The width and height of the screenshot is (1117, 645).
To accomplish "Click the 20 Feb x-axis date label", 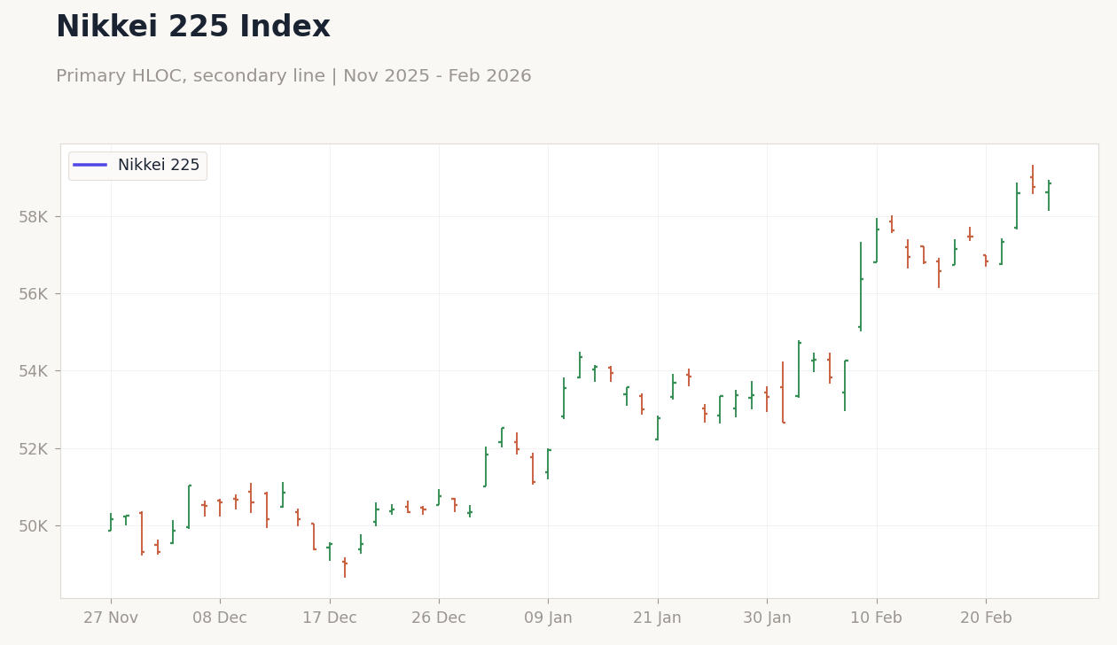I will point(986,618).
